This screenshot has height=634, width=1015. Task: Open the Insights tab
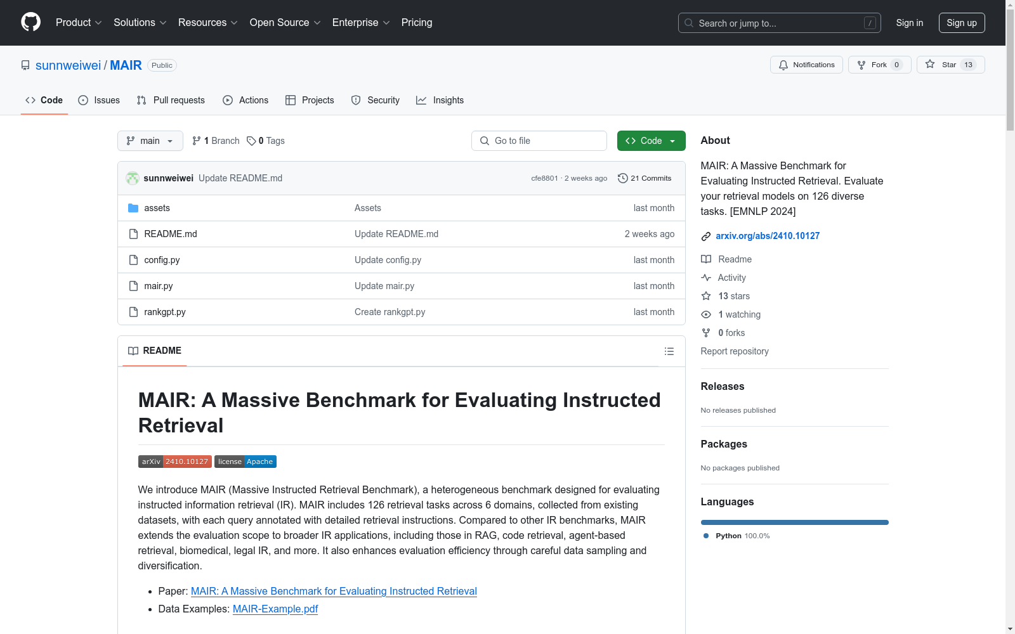440,100
